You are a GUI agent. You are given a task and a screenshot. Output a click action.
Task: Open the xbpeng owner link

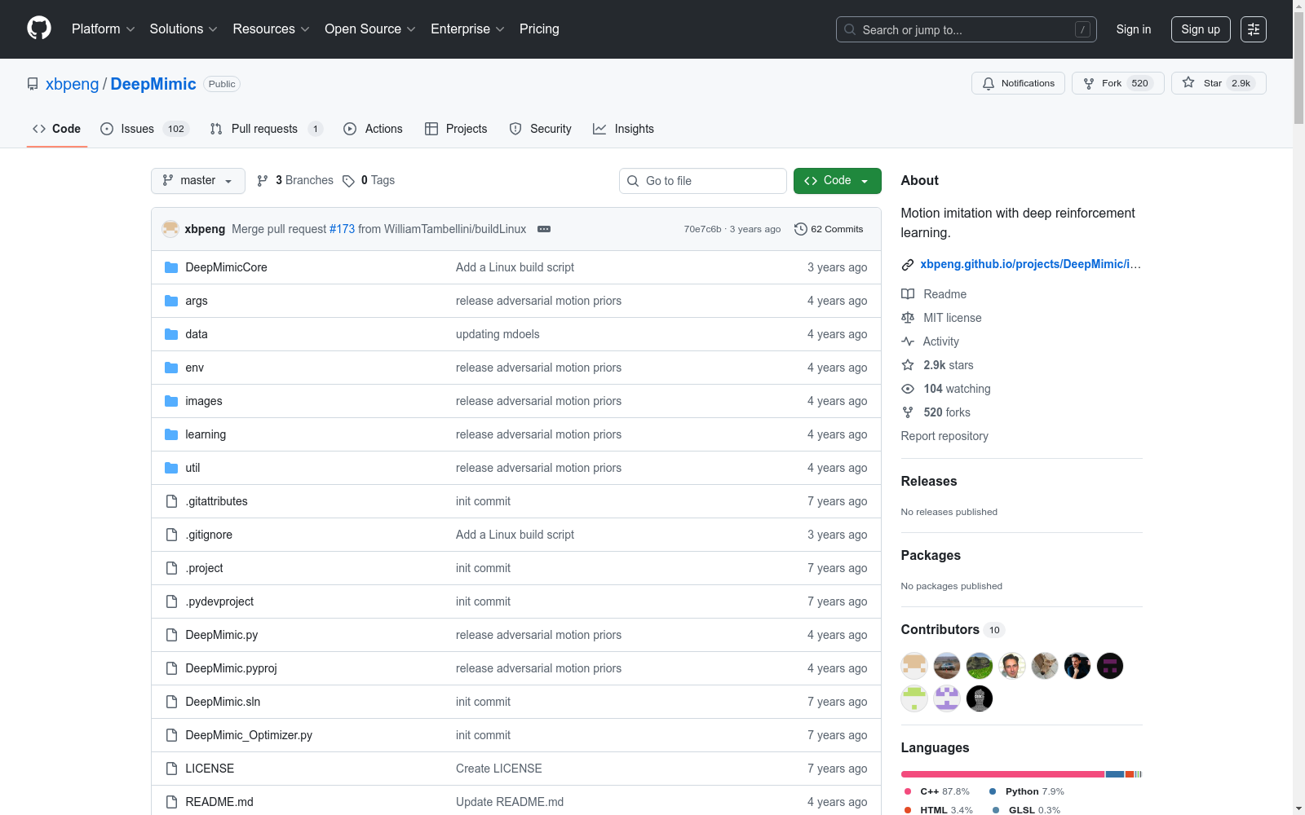pyautogui.click(x=72, y=84)
